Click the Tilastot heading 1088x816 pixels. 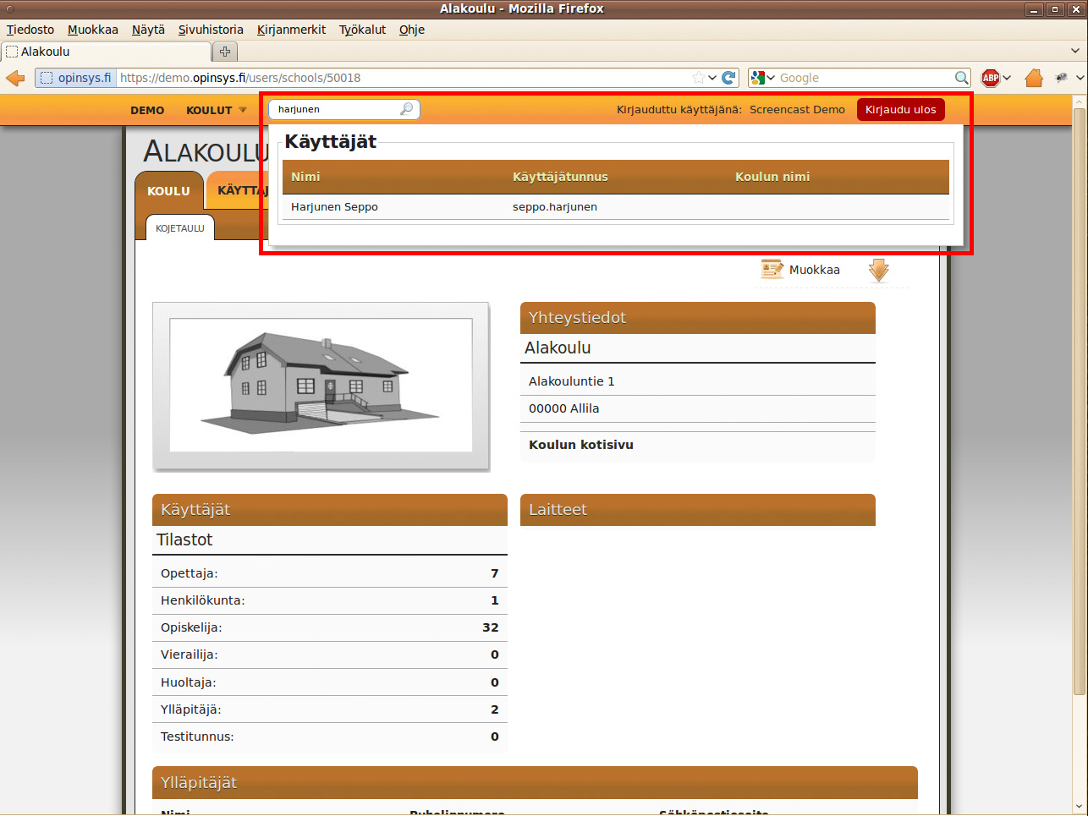(184, 539)
